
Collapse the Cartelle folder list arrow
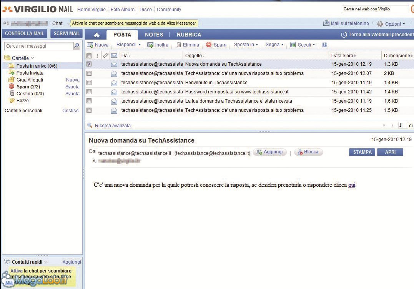click(x=32, y=58)
